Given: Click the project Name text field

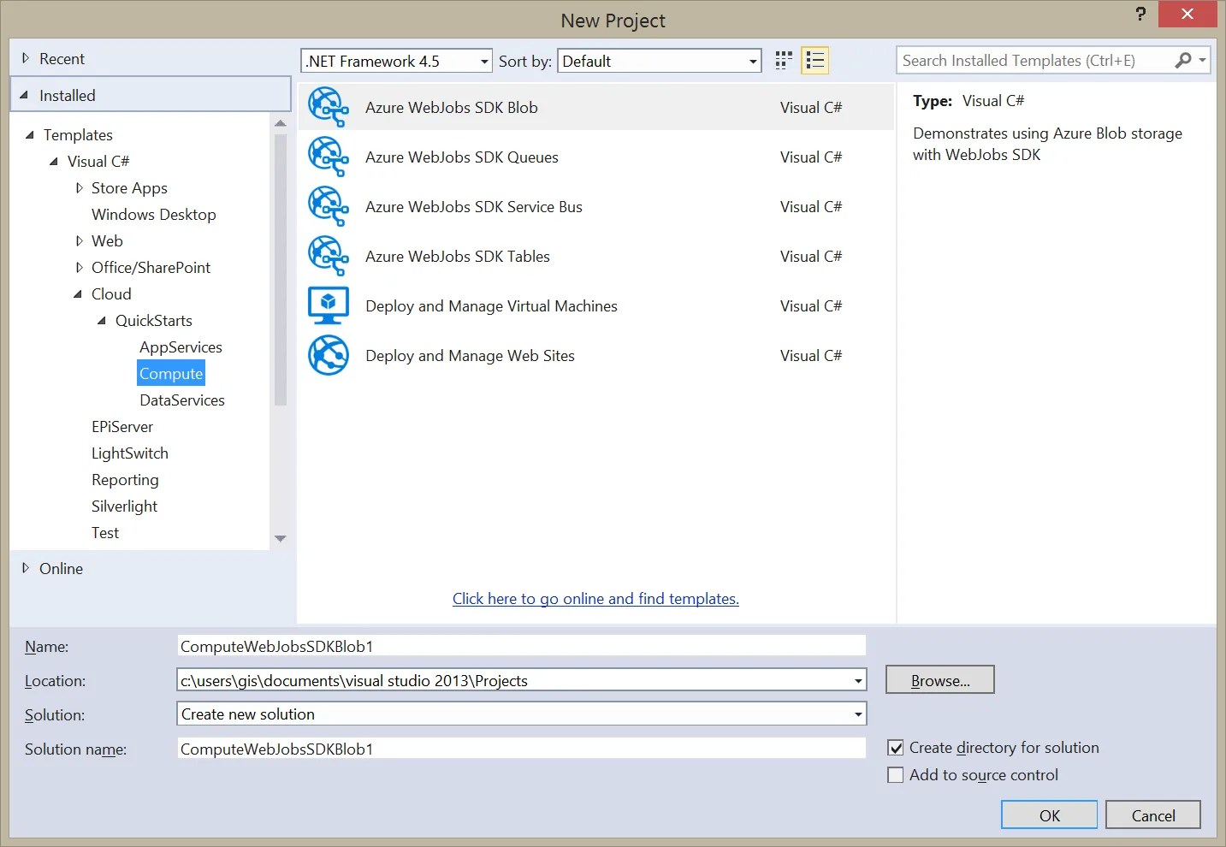Looking at the screenshot, I should pos(522,646).
